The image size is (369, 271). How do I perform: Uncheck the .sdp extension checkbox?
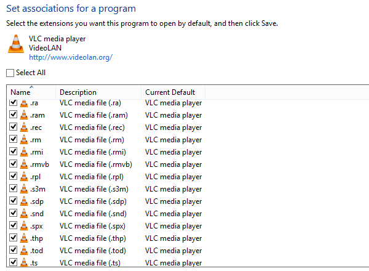pyautogui.click(x=13, y=200)
